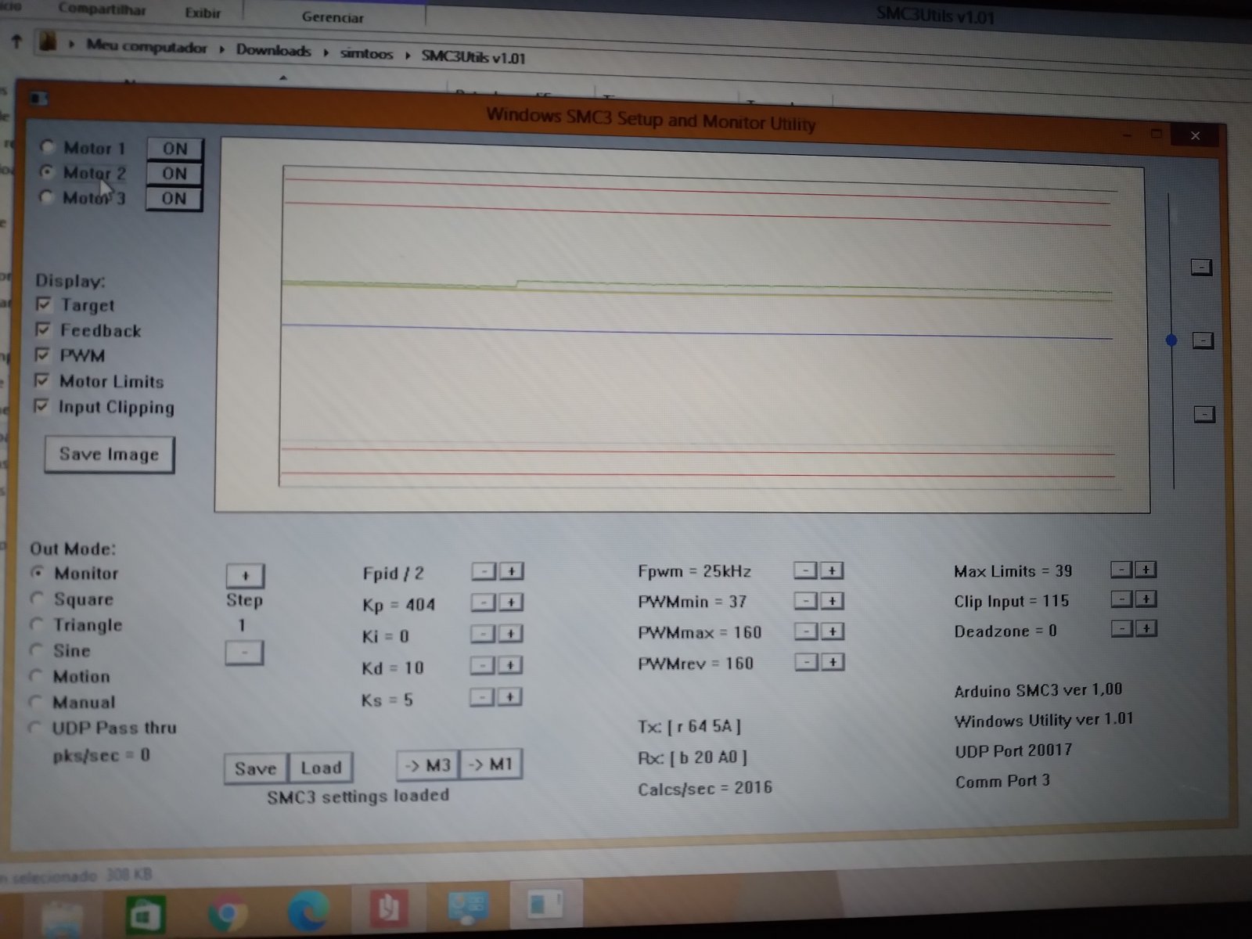The width and height of the screenshot is (1252, 939).
Task: Increase Clip Input with plus button
Action: click(x=1146, y=599)
